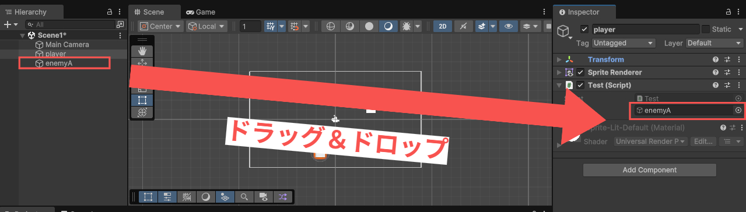Click the bottom toolbar shuffle arrows icon

[283, 197]
